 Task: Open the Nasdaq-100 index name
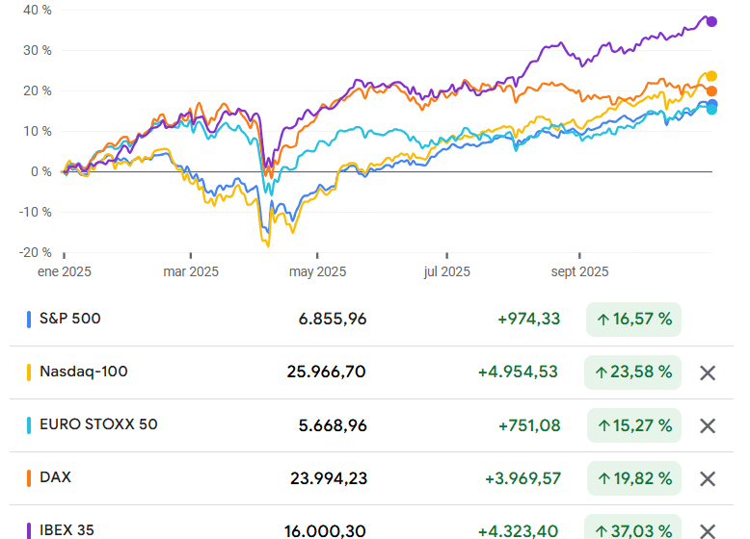point(84,372)
